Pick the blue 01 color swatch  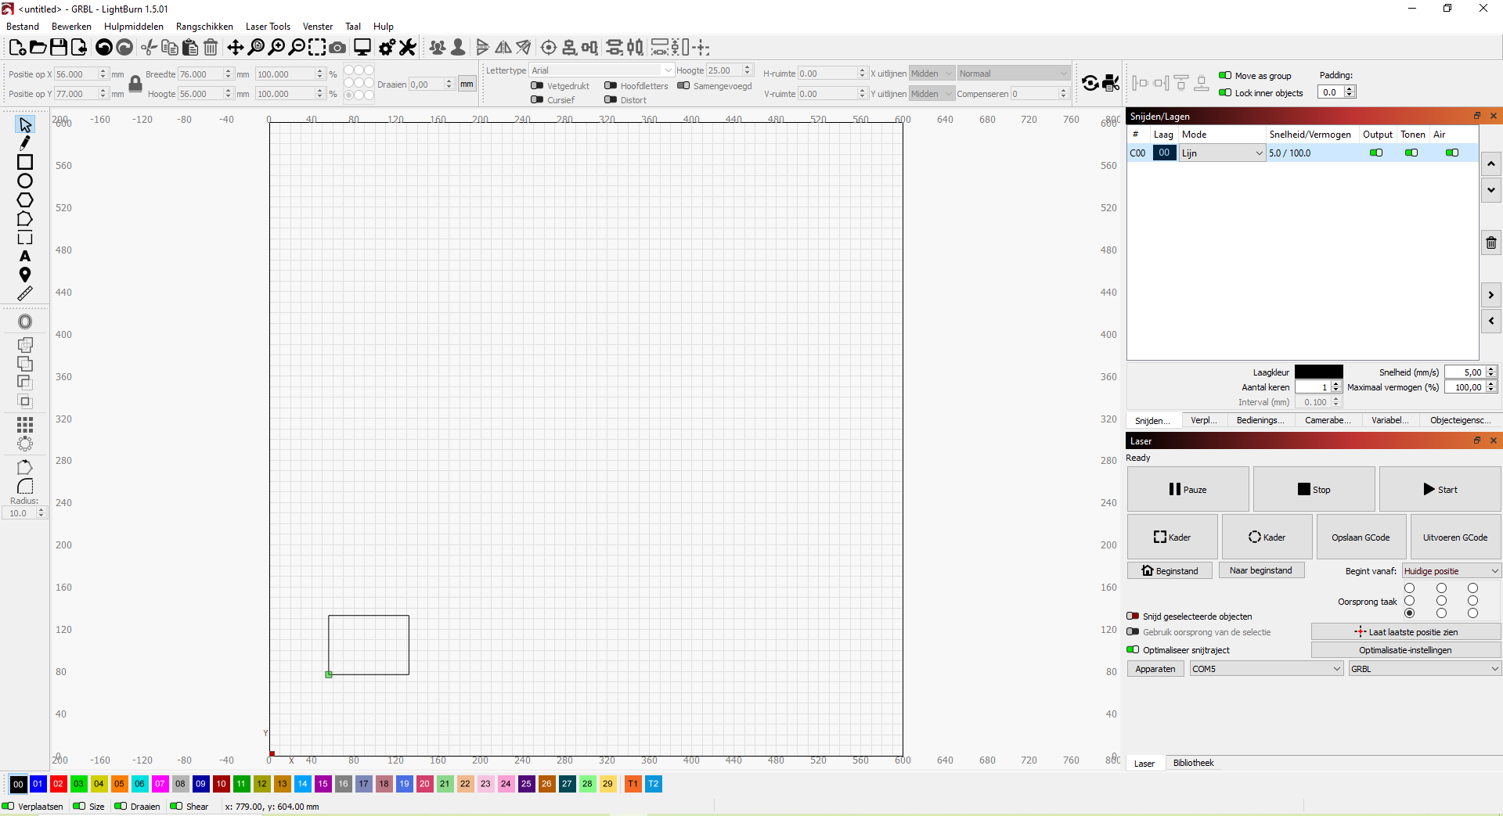(38, 784)
